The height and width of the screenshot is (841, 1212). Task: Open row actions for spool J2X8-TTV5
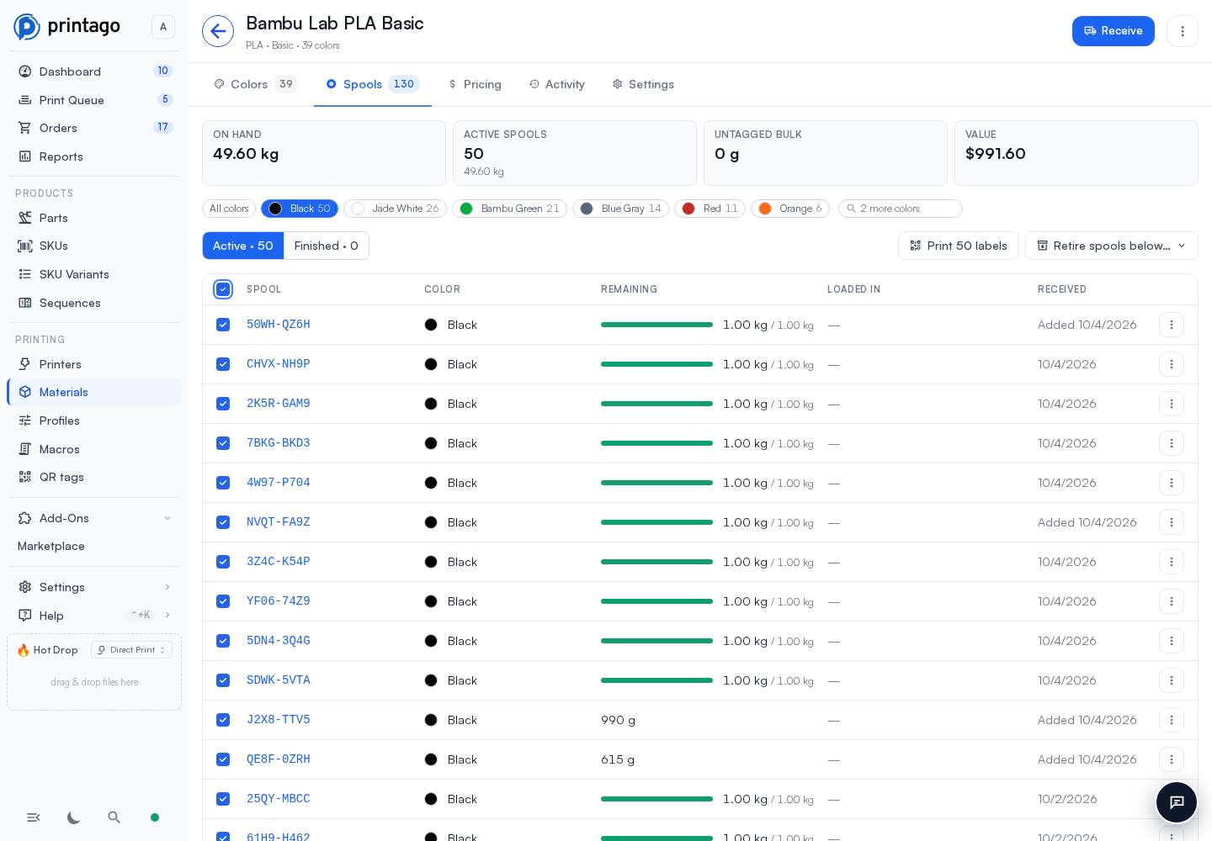[1172, 720]
